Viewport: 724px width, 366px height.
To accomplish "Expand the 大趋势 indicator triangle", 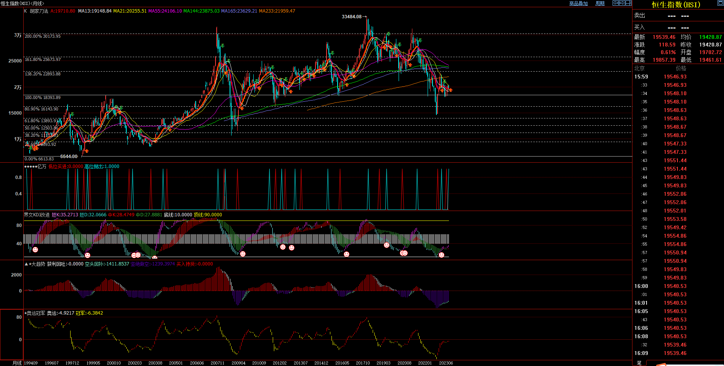I will click(x=26, y=264).
